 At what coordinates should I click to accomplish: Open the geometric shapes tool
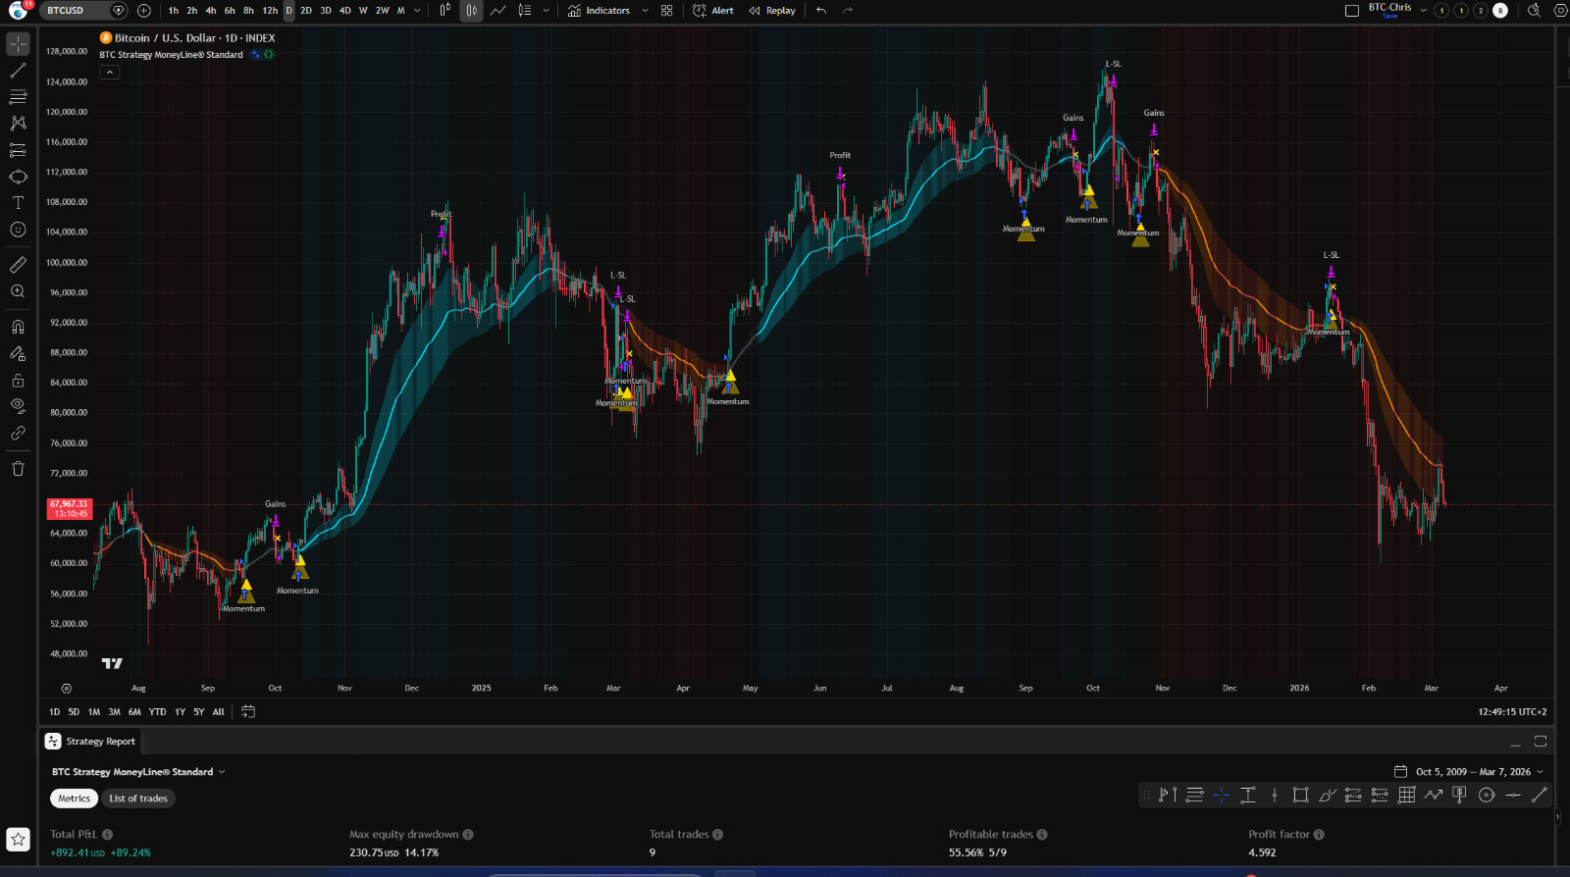(x=18, y=177)
